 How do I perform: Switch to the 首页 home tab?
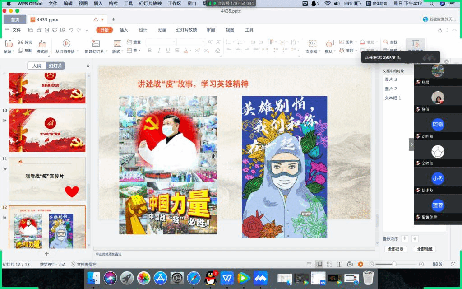15,19
